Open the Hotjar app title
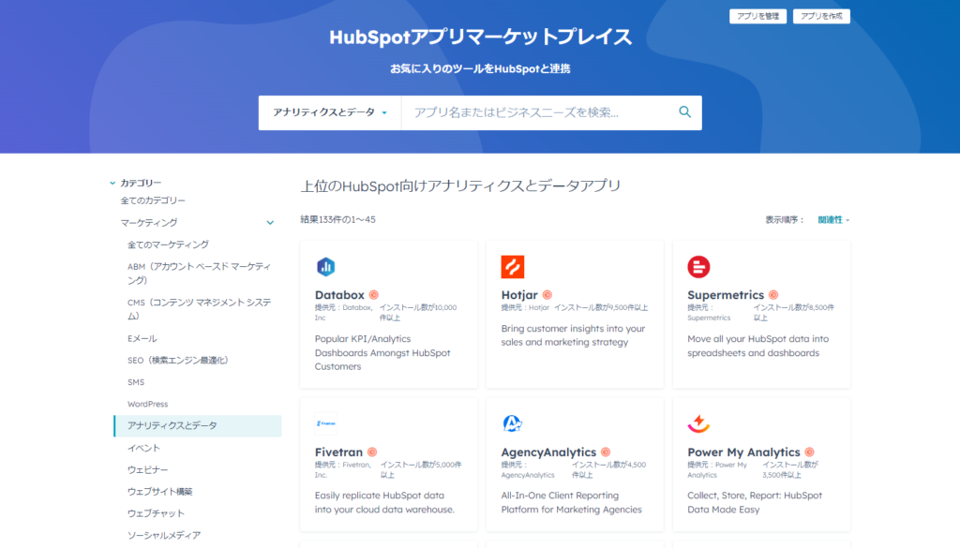 pos(519,295)
